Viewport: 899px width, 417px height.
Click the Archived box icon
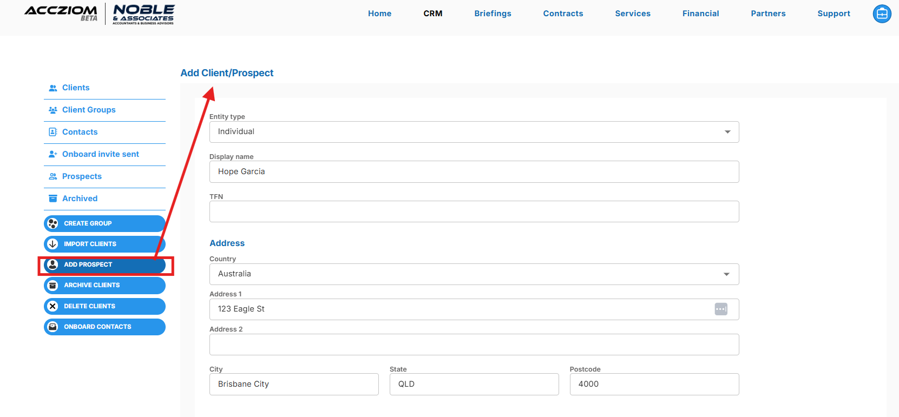click(53, 198)
